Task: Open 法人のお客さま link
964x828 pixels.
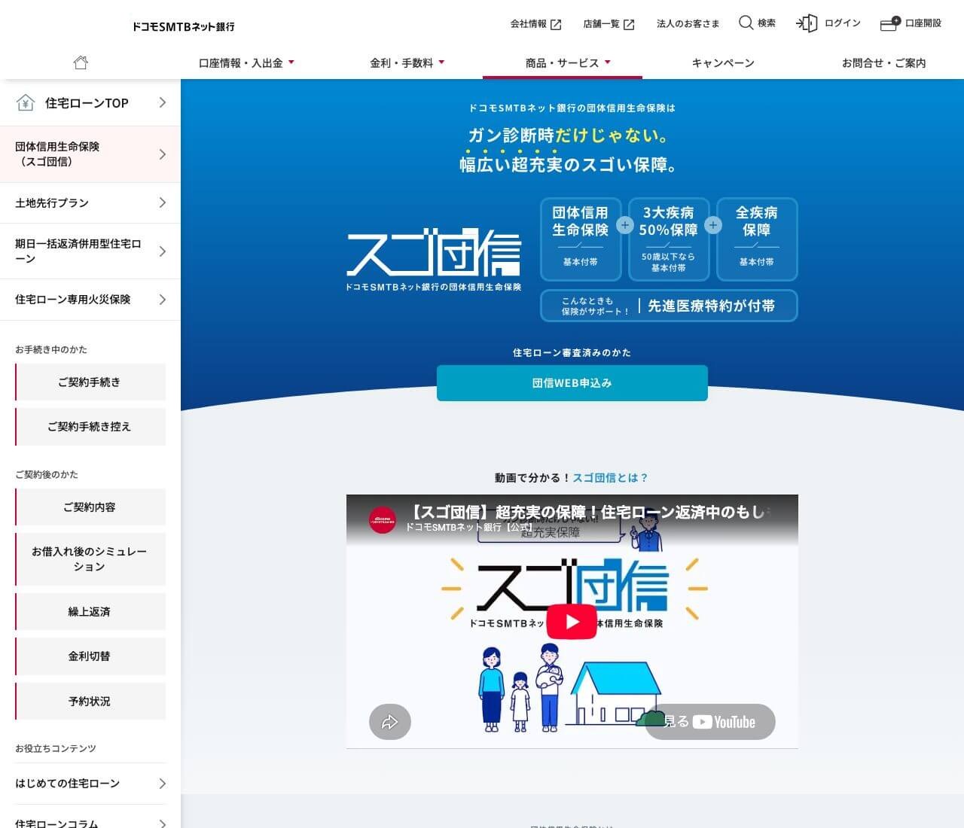Action: coord(688,23)
